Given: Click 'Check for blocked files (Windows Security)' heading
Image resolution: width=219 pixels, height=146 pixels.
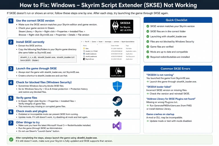Looking at the screenshot, I should [44, 82].
